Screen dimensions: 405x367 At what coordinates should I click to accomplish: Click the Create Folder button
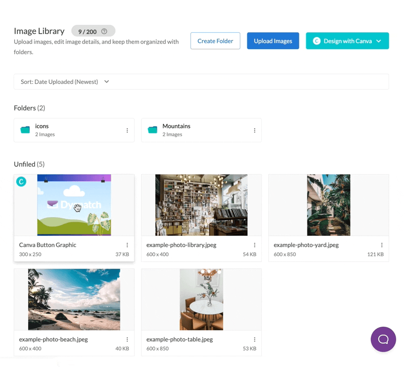tap(215, 41)
